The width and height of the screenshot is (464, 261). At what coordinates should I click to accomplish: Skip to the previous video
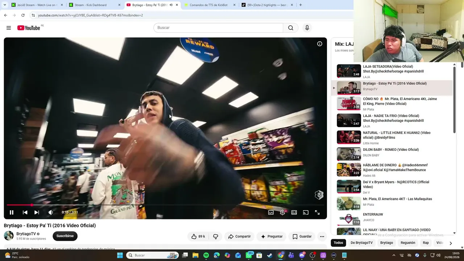[25, 212]
